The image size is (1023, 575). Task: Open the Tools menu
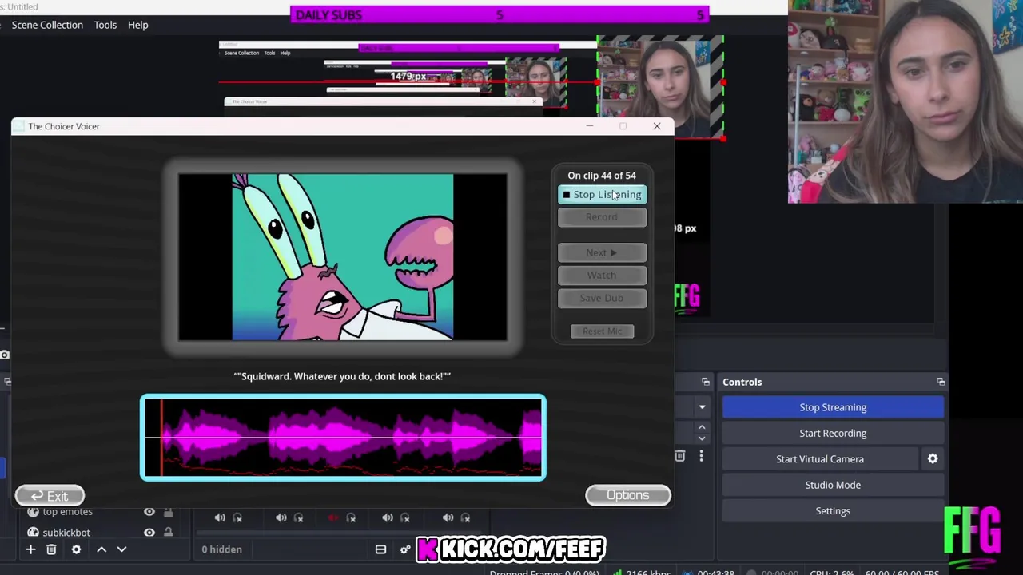pos(105,25)
